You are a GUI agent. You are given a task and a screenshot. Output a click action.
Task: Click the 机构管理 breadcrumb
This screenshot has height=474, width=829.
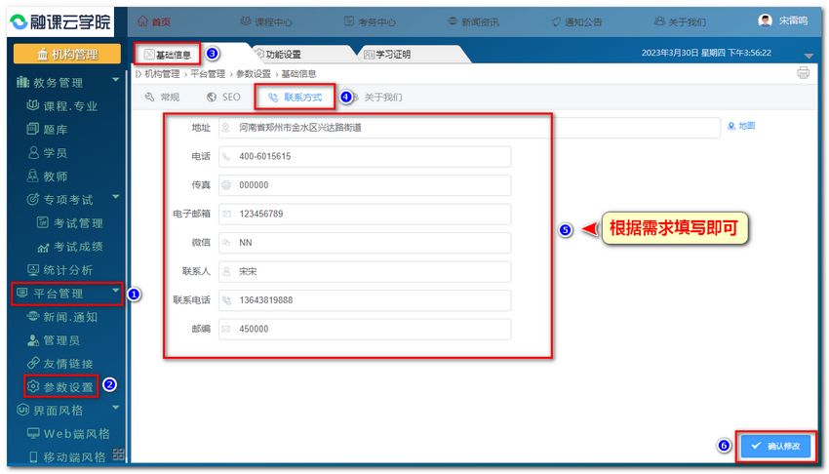(162, 74)
